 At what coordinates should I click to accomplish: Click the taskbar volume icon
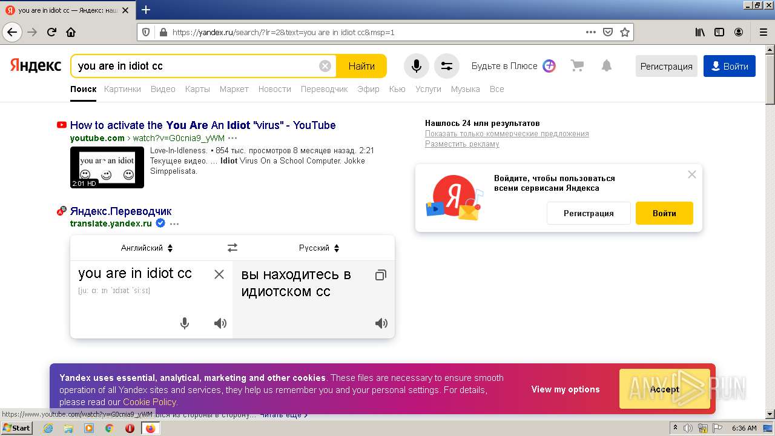click(x=688, y=428)
